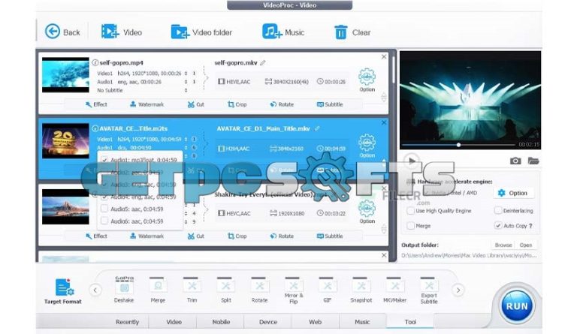Image resolution: width=577 pixels, height=334 pixels.
Task: Select the Export Subtitle tool
Action: click(429, 290)
